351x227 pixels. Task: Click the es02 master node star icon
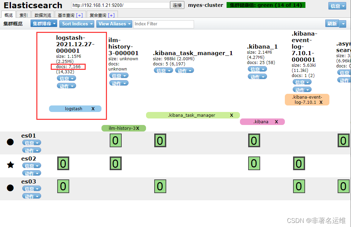[11, 165]
